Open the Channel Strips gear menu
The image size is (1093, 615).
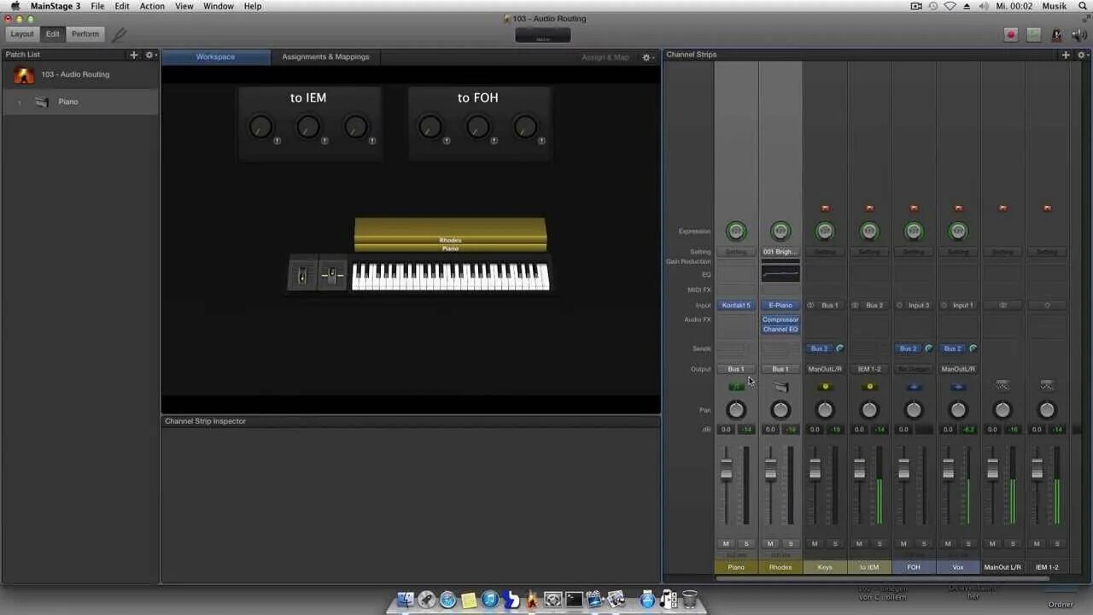point(1083,55)
